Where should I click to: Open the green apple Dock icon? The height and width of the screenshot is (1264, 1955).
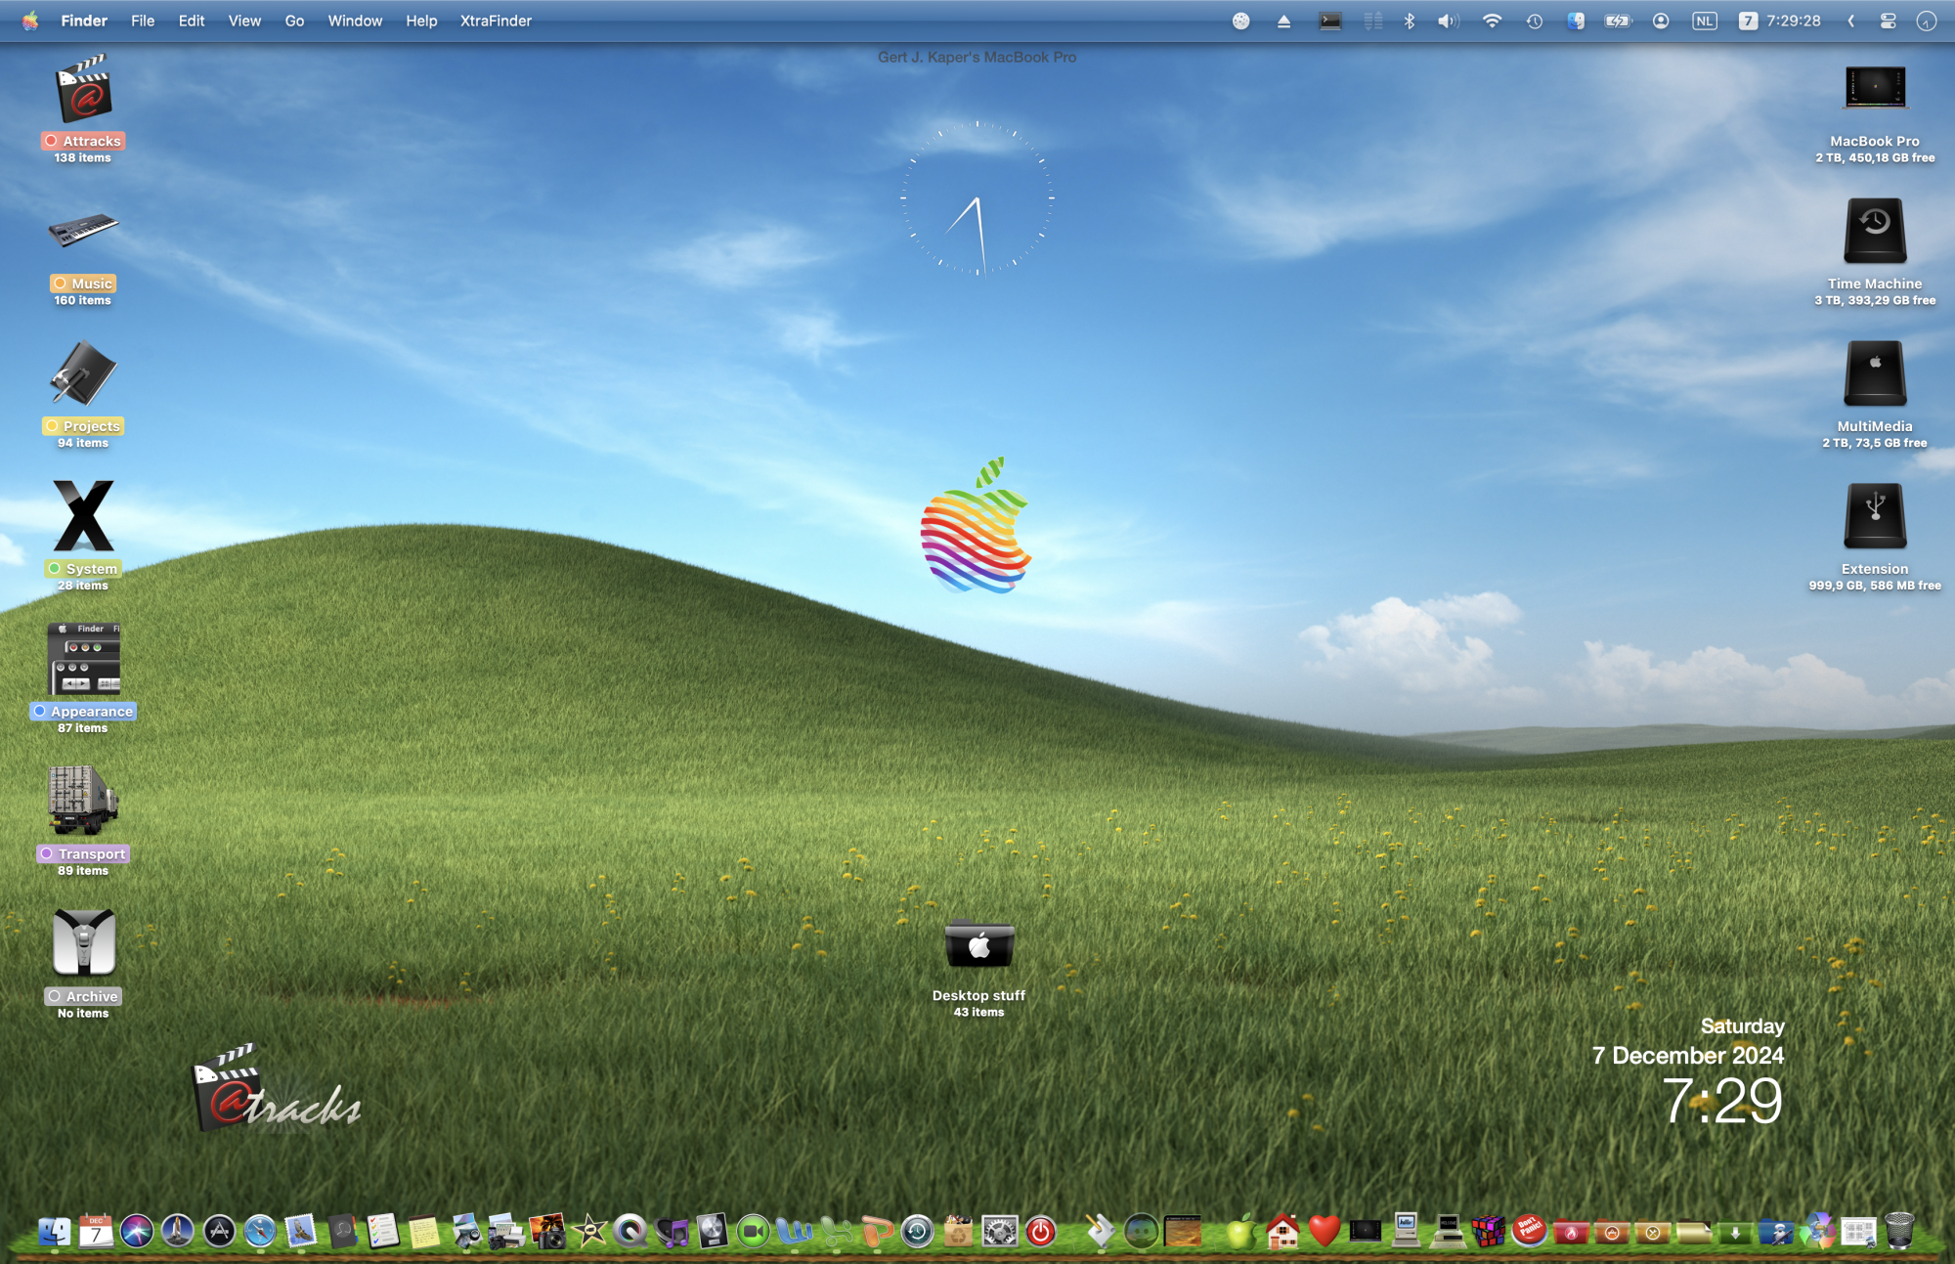[x=1240, y=1231]
